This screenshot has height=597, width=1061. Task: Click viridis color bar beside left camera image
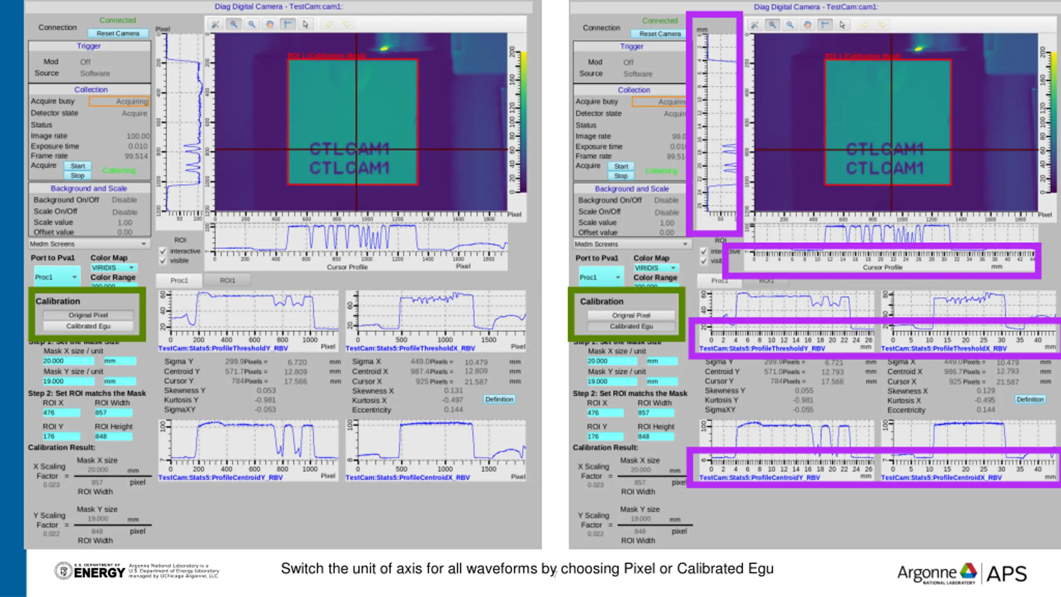coord(523,122)
